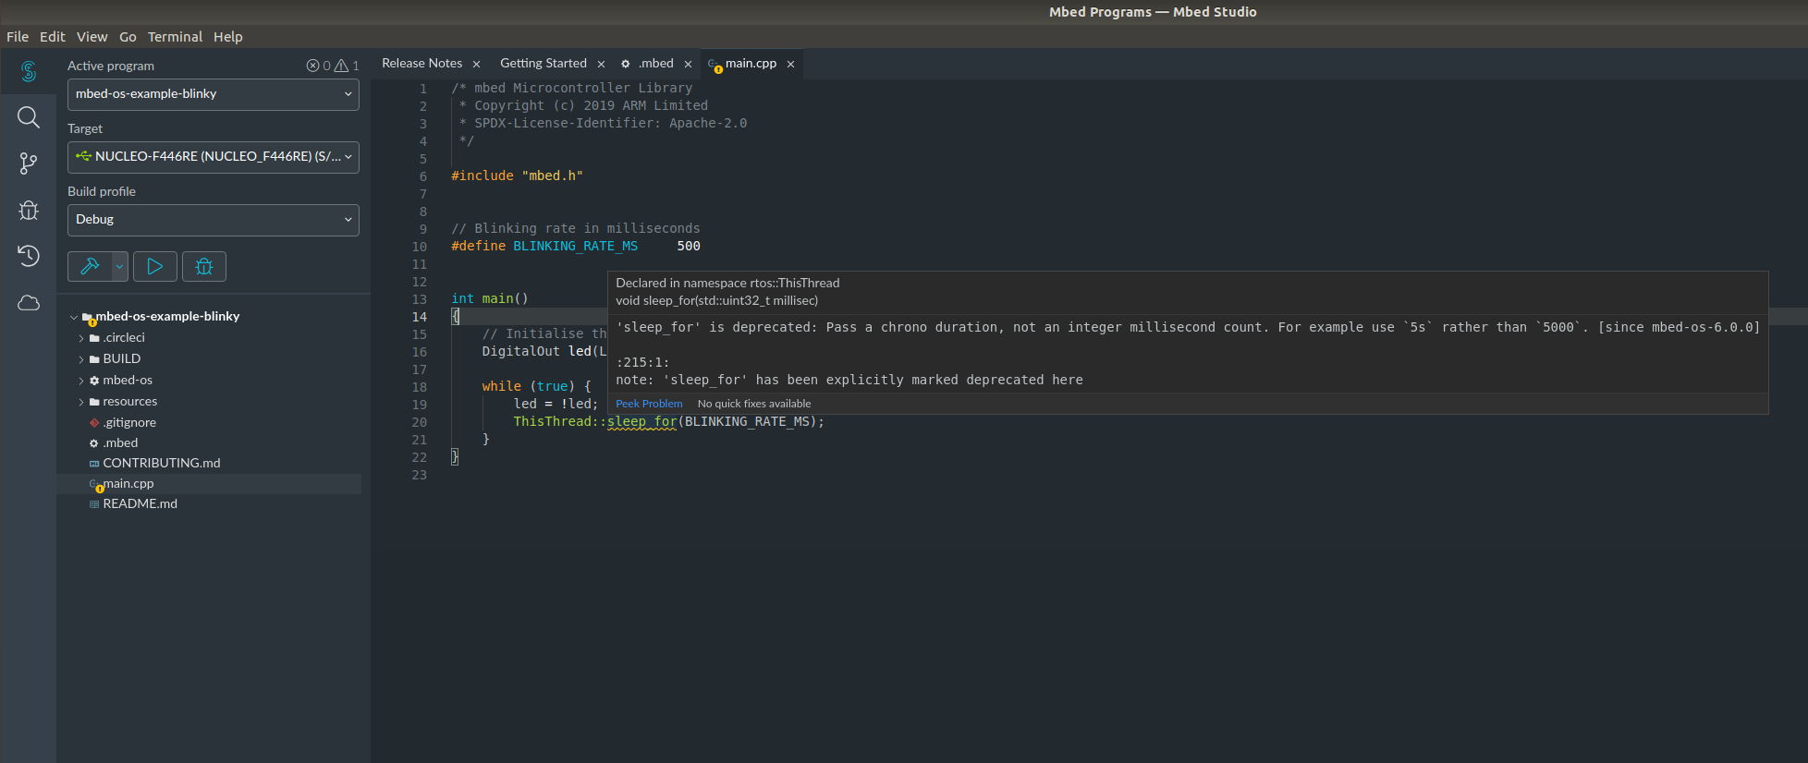1808x763 pixels.
Task: Click the Debug program bug button
Action: coord(204,266)
